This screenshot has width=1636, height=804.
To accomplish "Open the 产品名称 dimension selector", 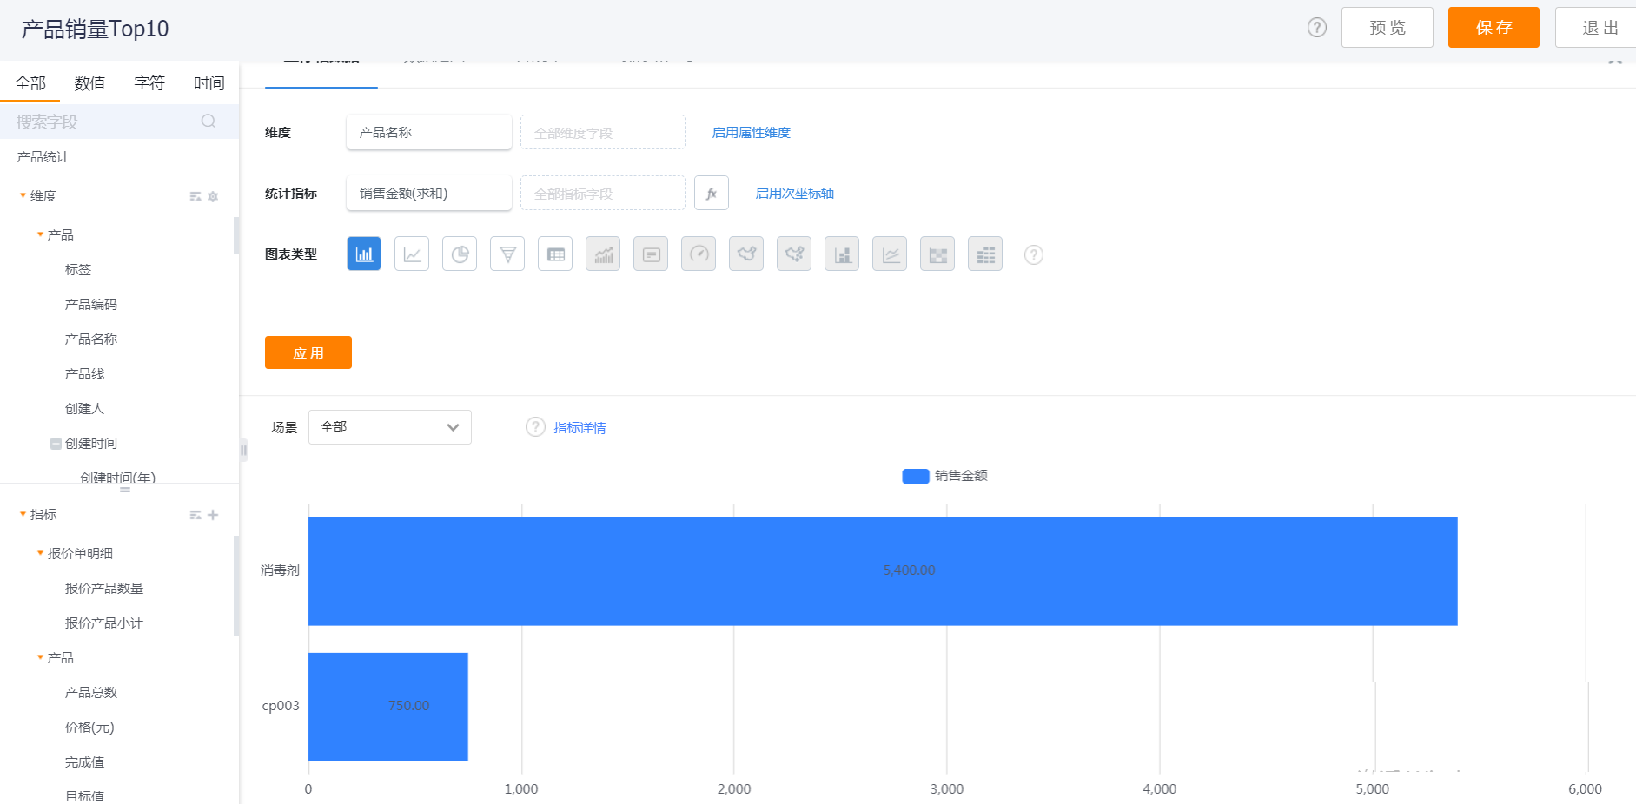I will (429, 132).
